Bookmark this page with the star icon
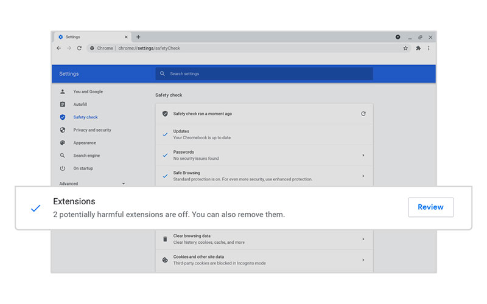This screenshot has width=487, height=304. point(405,48)
